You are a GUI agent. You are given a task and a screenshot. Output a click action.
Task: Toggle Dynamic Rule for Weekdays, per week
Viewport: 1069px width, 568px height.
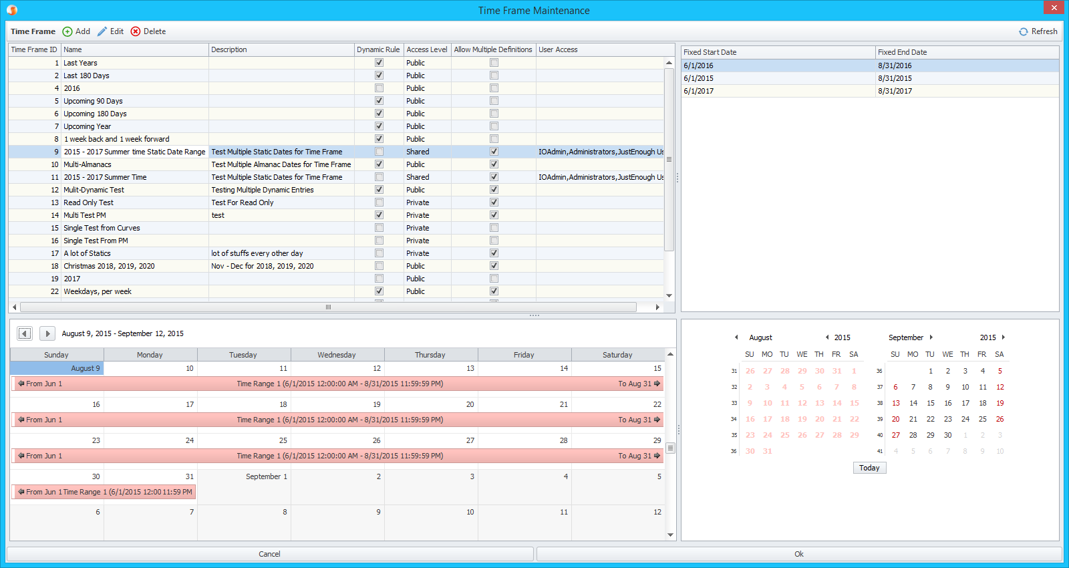pyautogui.click(x=379, y=291)
